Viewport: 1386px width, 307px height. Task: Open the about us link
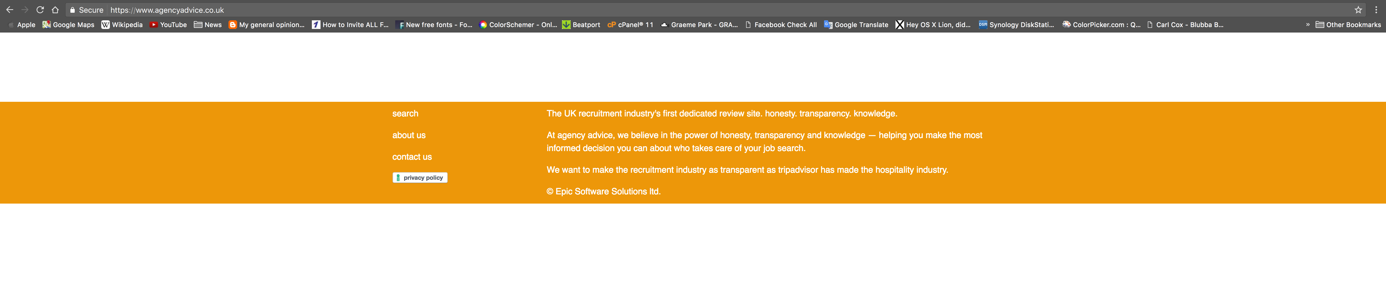[408, 135]
